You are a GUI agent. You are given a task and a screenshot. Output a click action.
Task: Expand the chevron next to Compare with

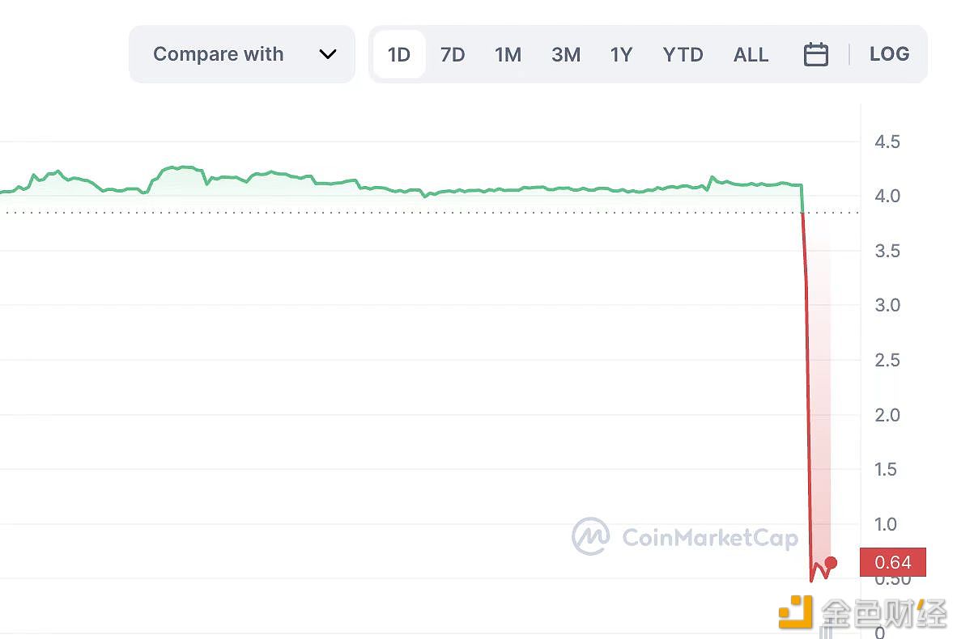327,53
